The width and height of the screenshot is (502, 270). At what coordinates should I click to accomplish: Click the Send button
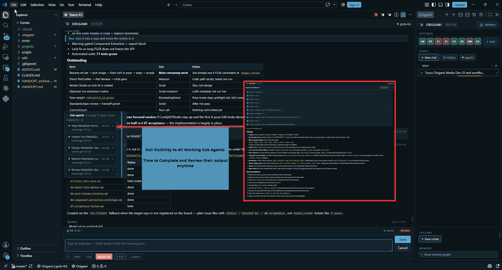click(x=403, y=239)
